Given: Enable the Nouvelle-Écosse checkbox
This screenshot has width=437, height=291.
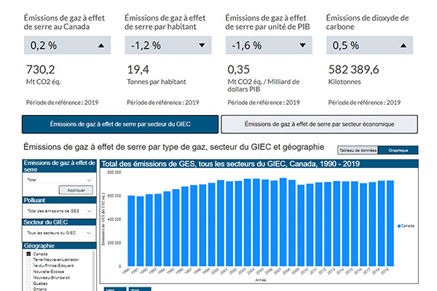Looking at the screenshot, I should [x=28, y=271].
